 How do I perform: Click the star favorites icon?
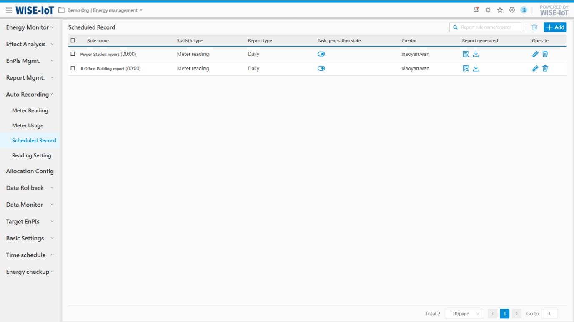pyautogui.click(x=500, y=10)
